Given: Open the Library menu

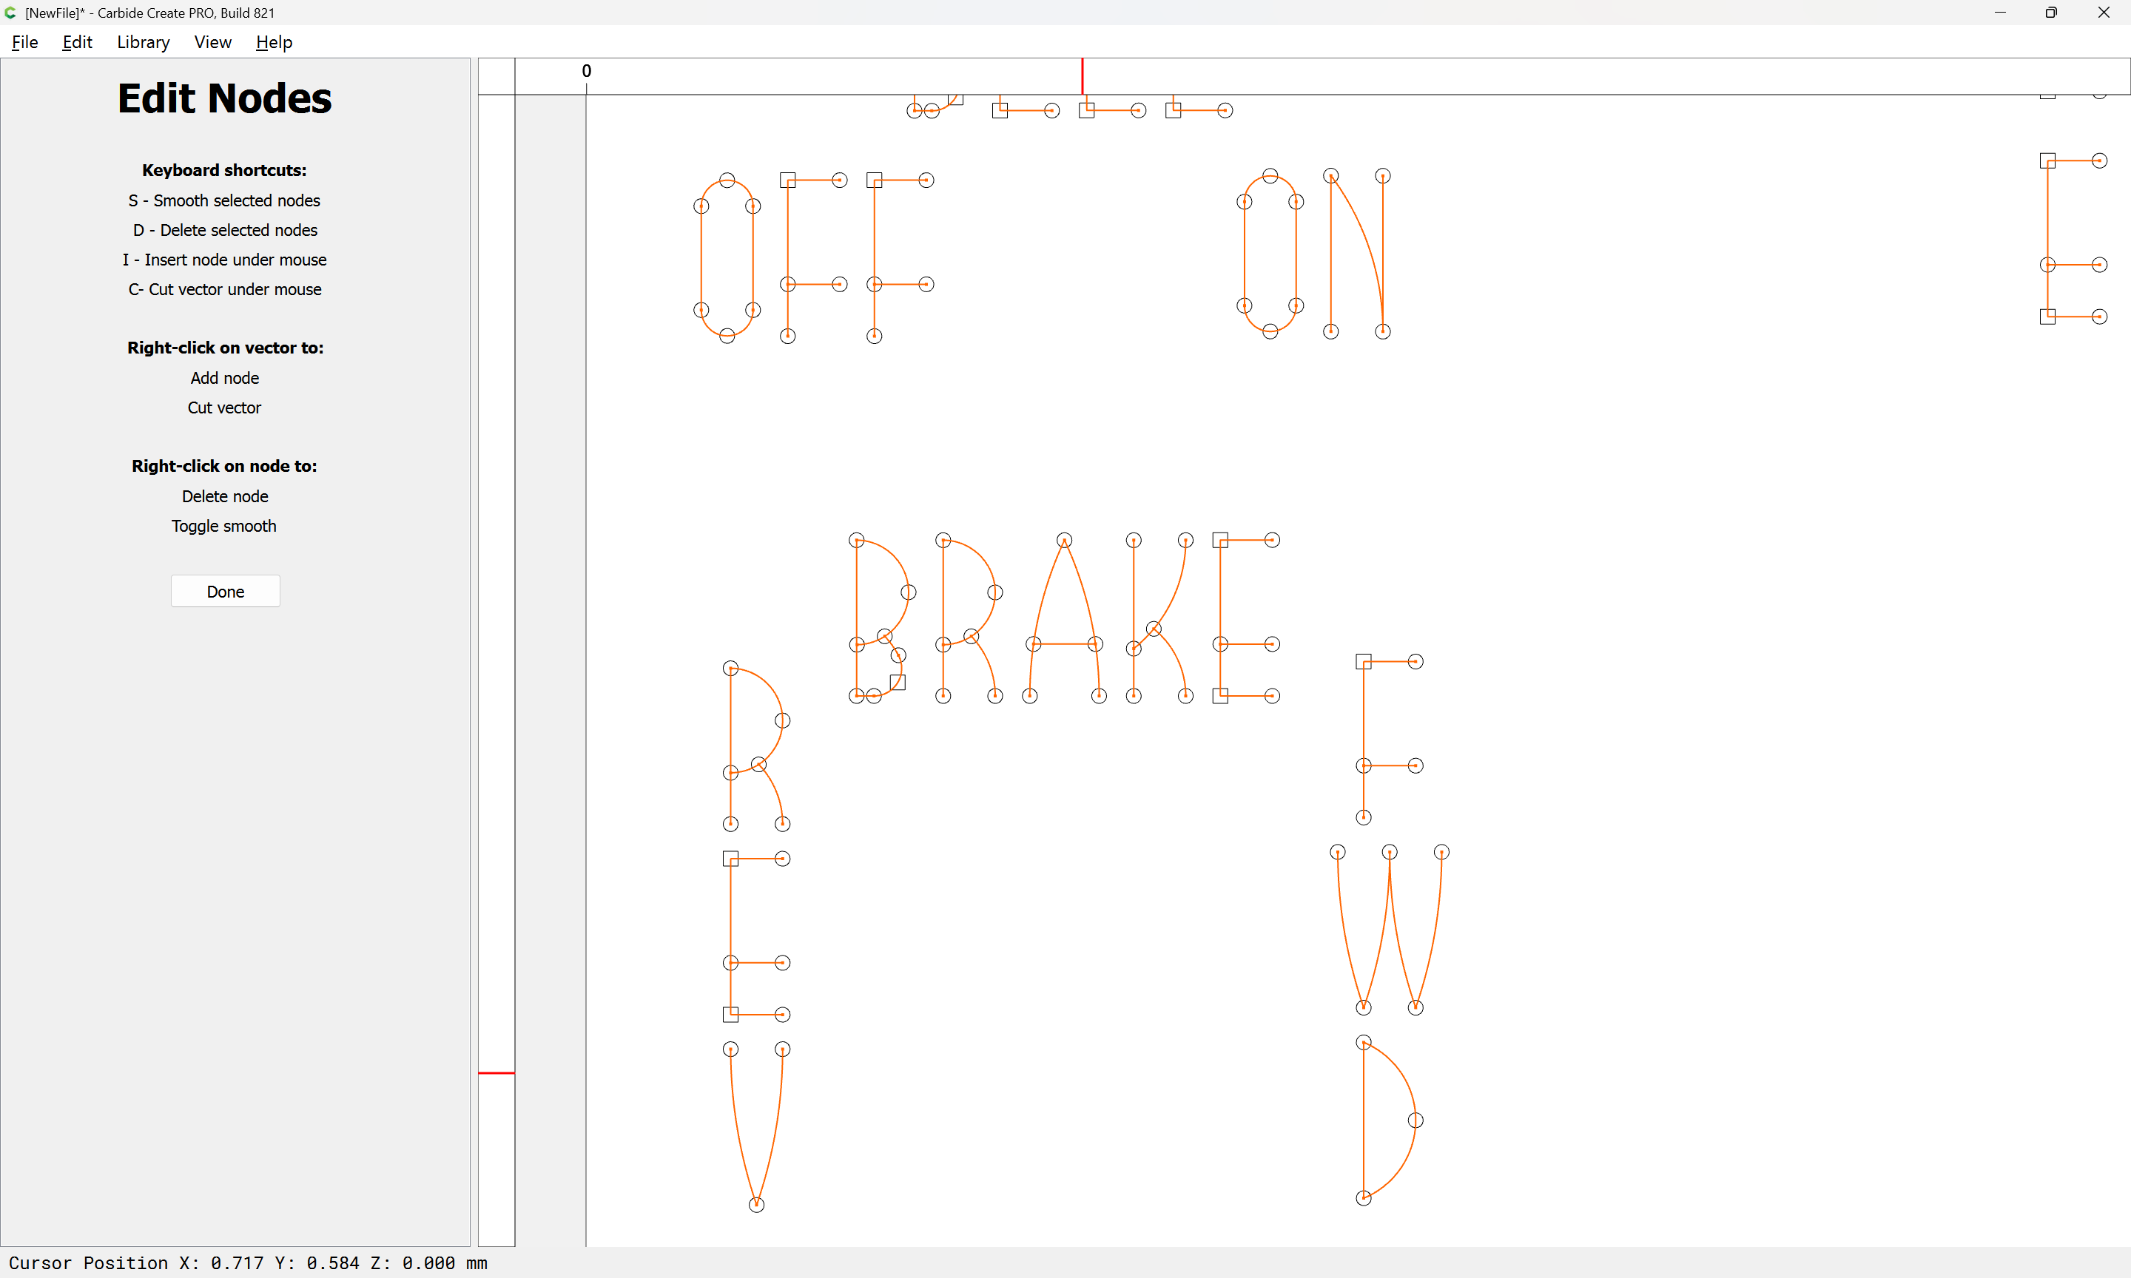Looking at the screenshot, I should click(143, 42).
